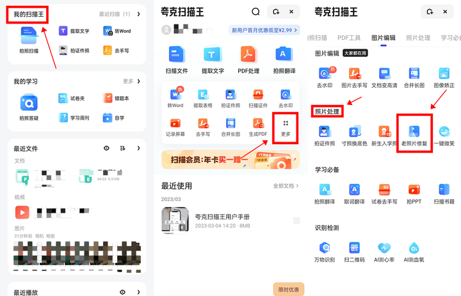Click 新用户首月优惠 promotion link
The width and height of the screenshot is (461, 296).
pos(264,29)
